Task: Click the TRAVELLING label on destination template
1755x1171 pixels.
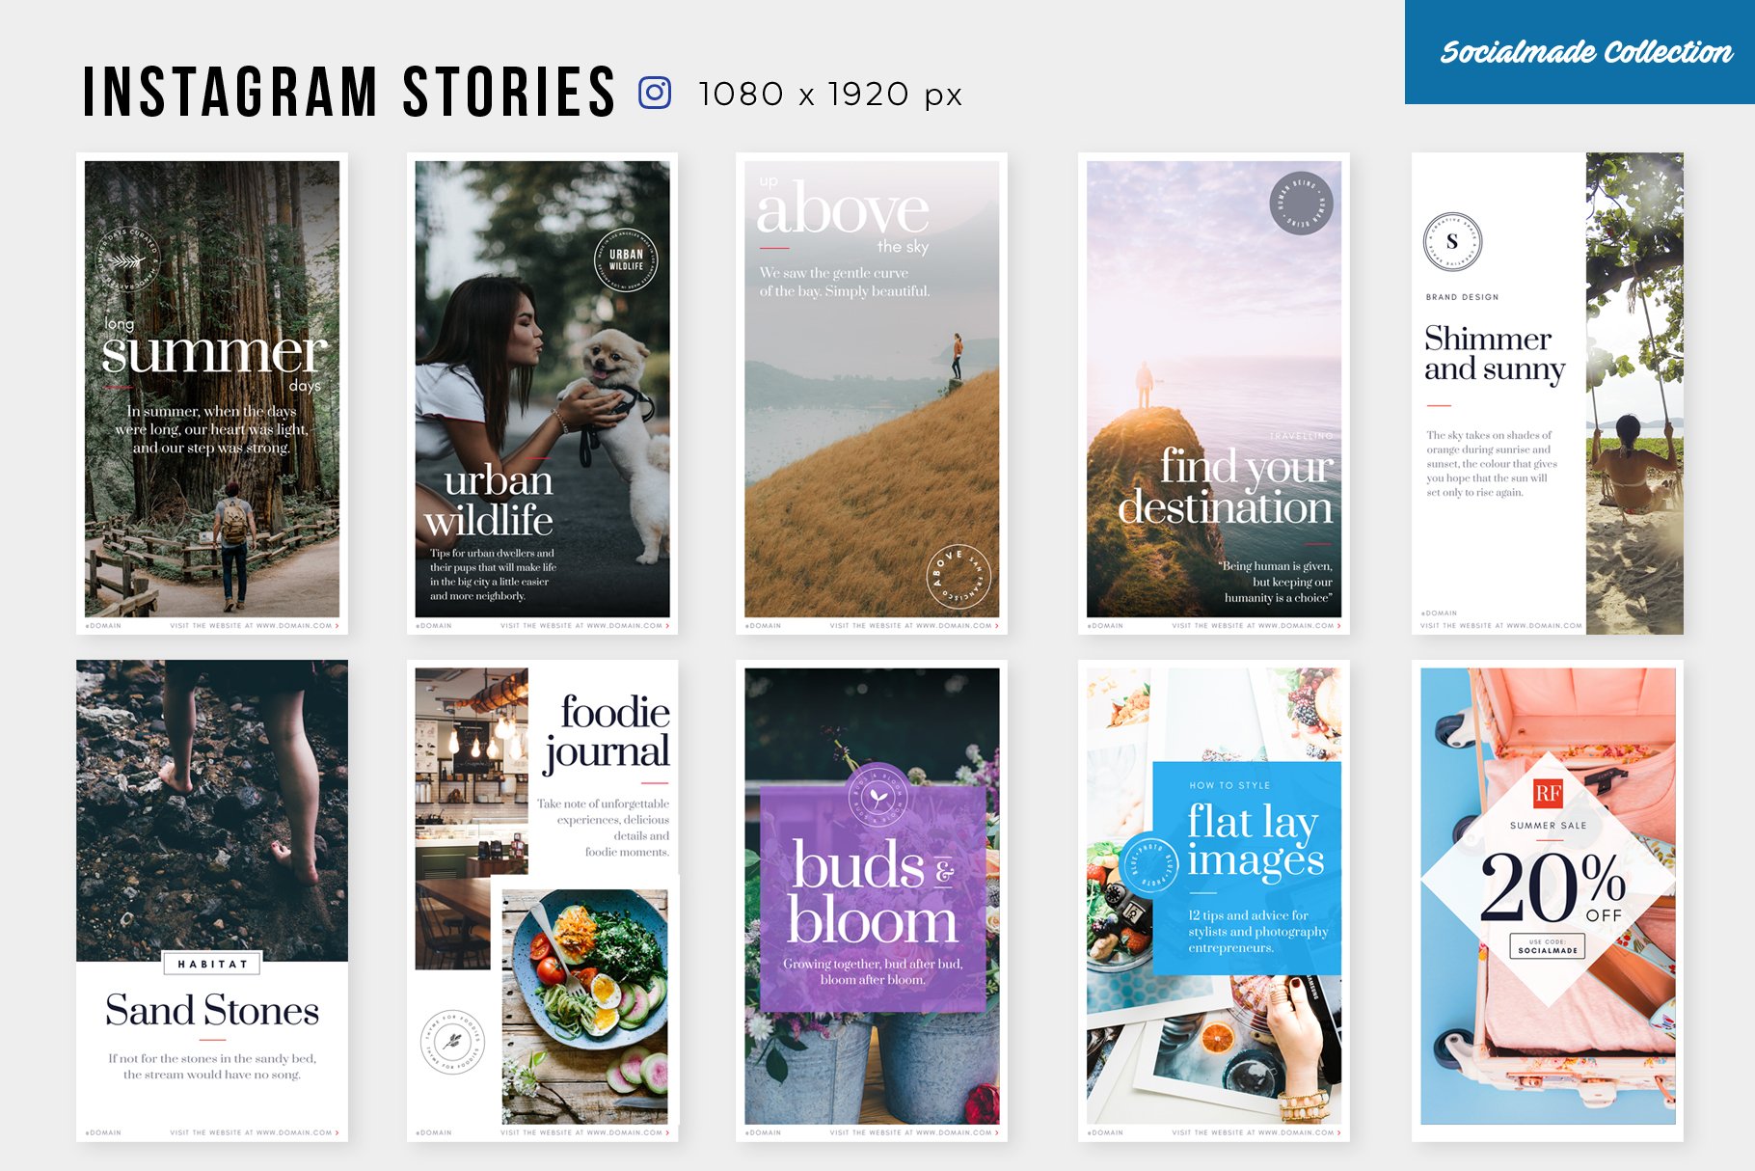Action: pyautogui.click(x=1301, y=436)
